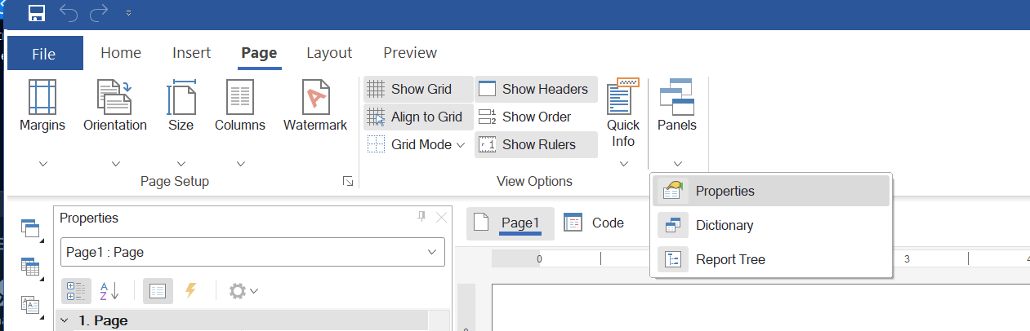Close the Properties panel
The height and width of the screenshot is (331, 1030).
point(441,217)
